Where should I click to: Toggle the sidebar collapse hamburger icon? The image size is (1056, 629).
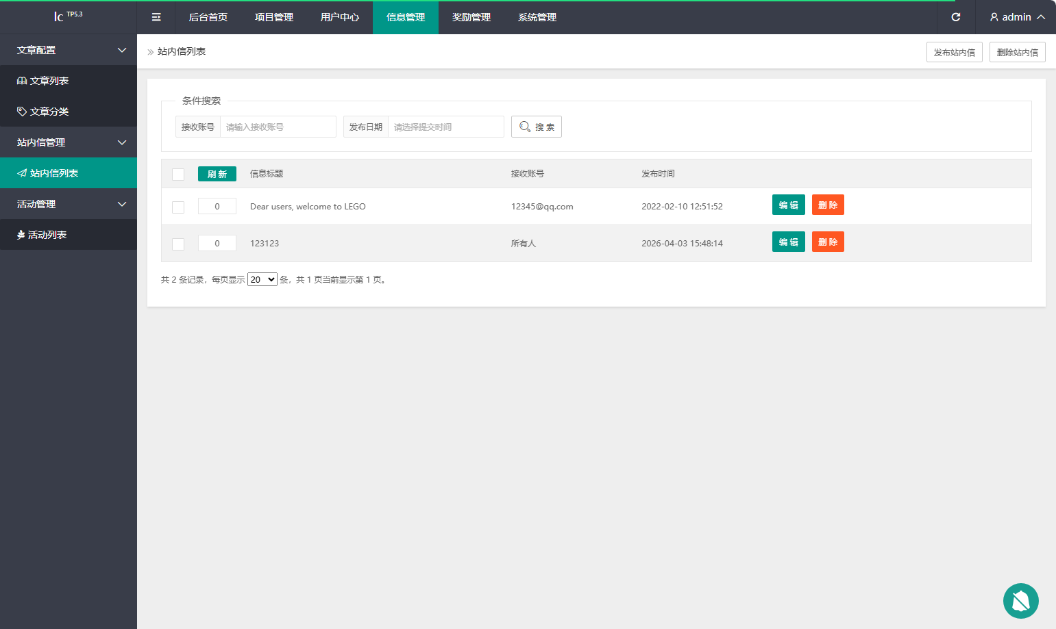coord(156,17)
